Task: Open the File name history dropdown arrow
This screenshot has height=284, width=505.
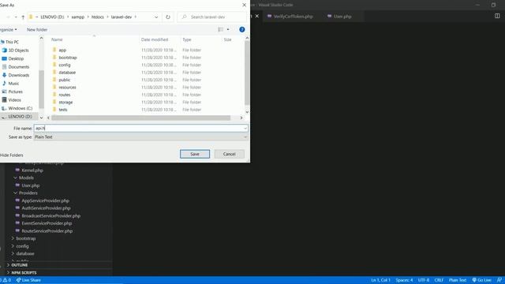Action: [245, 128]
